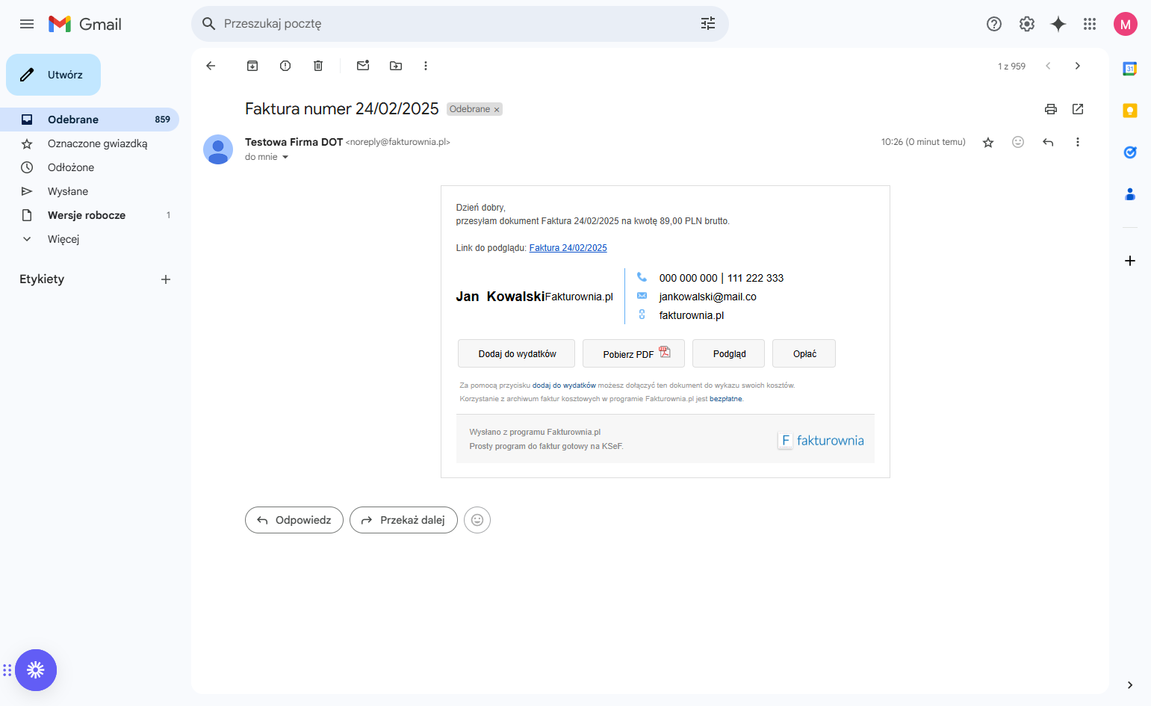Star the Faktura email
Image resolution: width=1151 pixels, height=706 pixels.
tap(988, 142)
